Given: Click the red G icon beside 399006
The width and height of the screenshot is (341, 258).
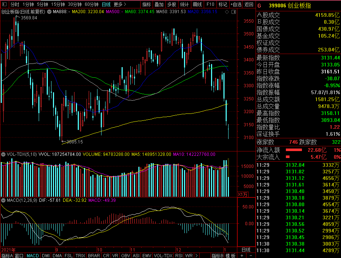Looking at the screenshot, I should pyautogui.click(x=259, y=5).
